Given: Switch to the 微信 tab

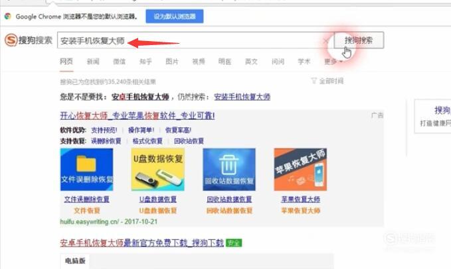Looking at the screenshot, I should pyautogui.click(x=119, y=62).
